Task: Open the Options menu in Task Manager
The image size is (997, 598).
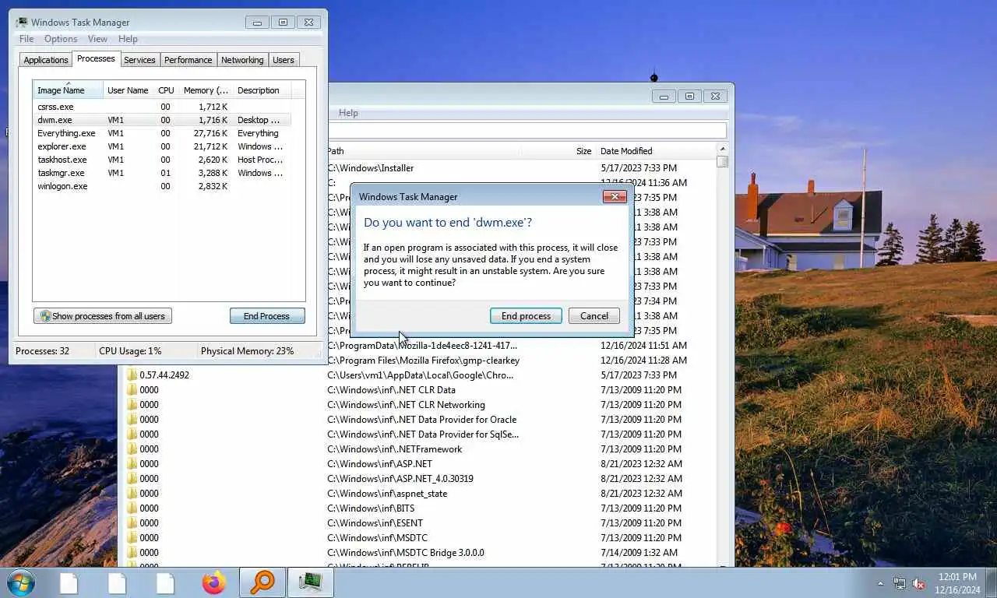Action: [61, 39]
